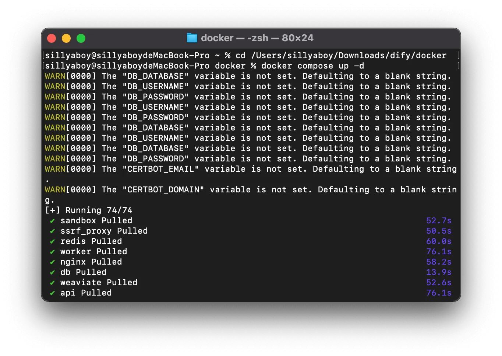Click the '[+] Running 74/74' status line
This screenshot has width=502, height=356.
89,210
